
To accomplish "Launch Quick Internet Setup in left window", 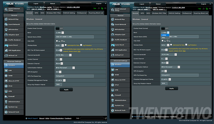I will pyautogui.click(x=14, y=9).
